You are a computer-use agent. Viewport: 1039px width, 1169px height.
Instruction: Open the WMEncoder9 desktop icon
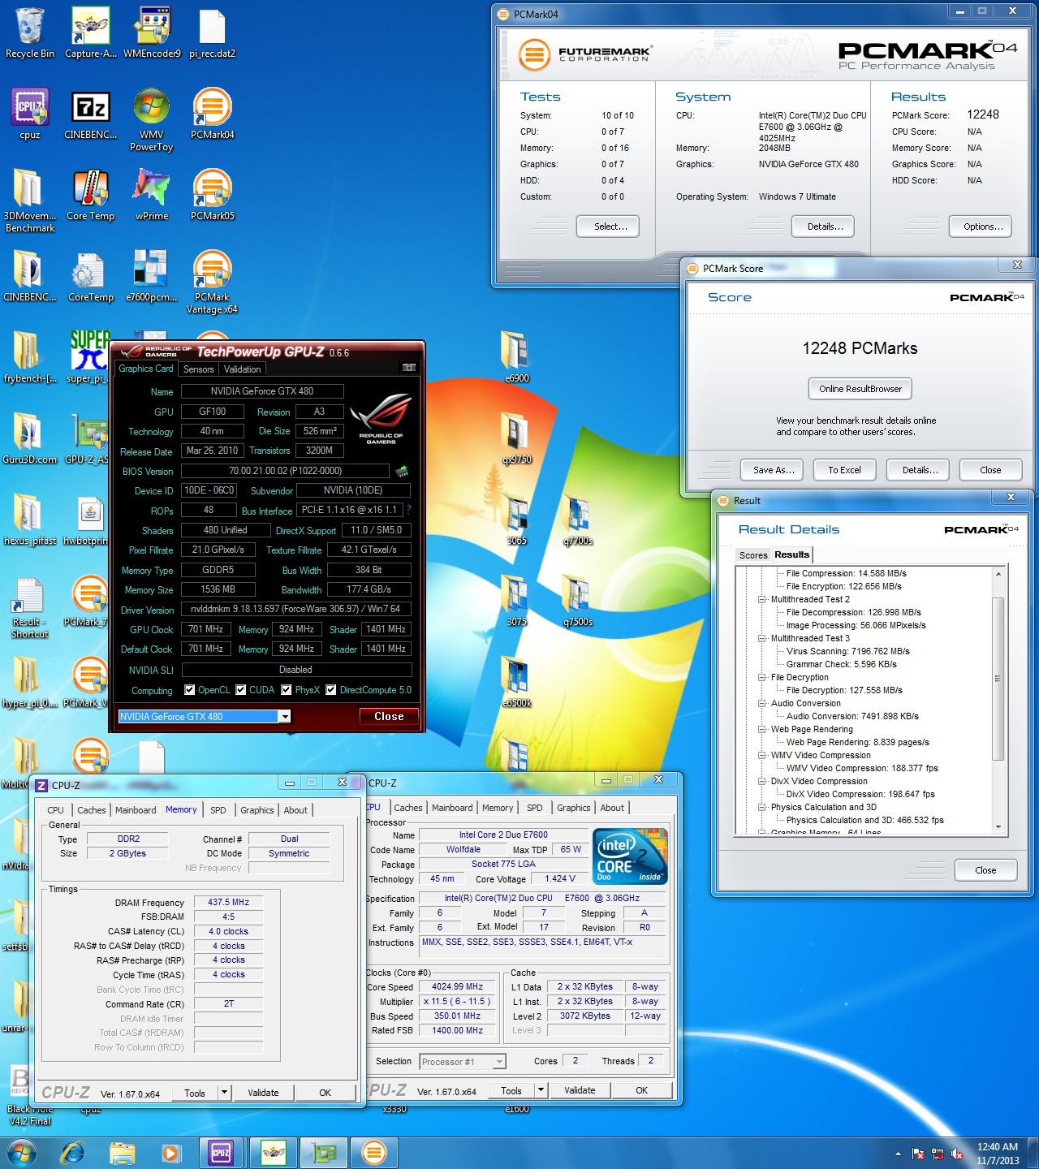pos(152,32)
